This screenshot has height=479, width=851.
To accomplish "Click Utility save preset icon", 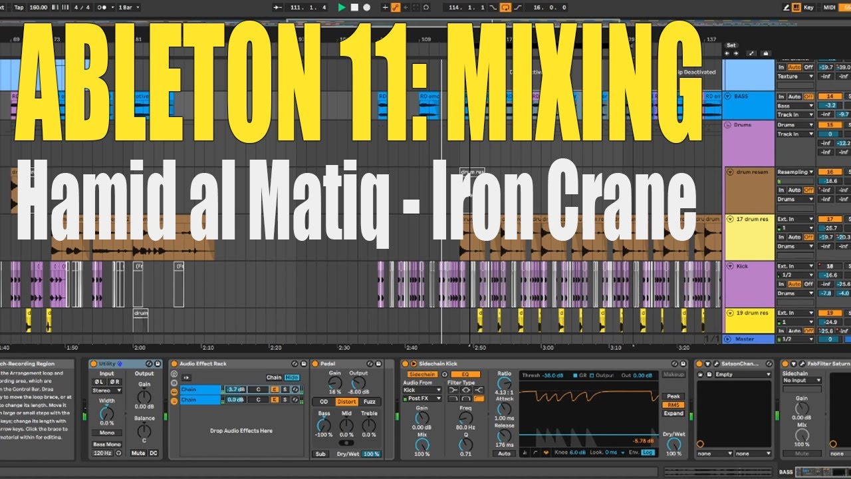I will [158, 364].
